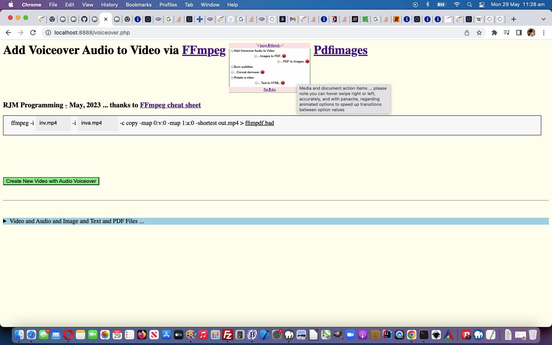The height and width of the screenshot is (345, 552).
Task: Open the Trash in the Dock
Action: coord(533,335)
